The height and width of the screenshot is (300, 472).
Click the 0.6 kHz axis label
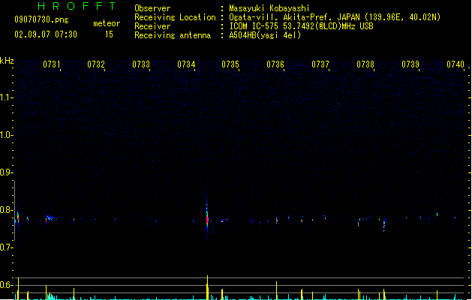tap(6, 285)
